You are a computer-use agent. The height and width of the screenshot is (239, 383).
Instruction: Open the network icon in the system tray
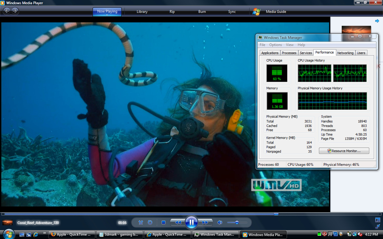[355, 234]
